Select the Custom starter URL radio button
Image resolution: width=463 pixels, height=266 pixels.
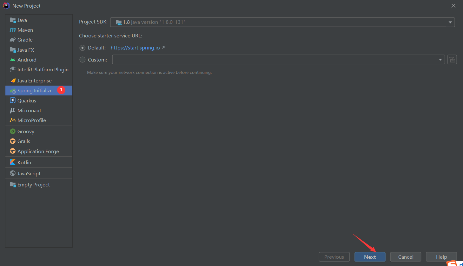coord(83,60)
